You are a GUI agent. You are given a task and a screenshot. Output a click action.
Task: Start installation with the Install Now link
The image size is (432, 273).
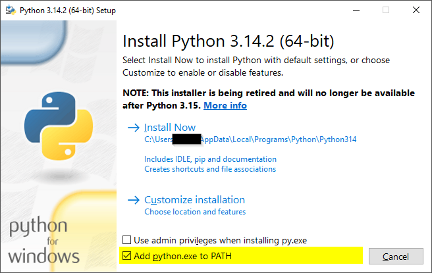coord(170,128)
